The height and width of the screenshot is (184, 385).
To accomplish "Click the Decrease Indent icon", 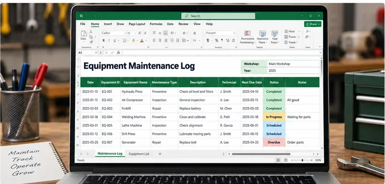I will pyautogui.click(x=172, y=40).
